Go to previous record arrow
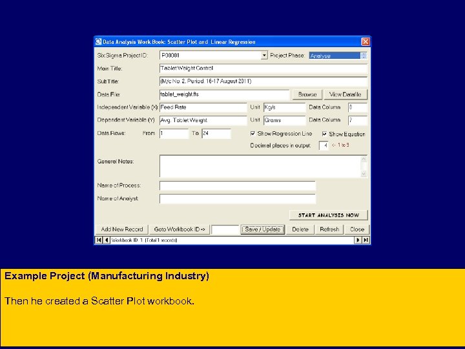465x349 pixels. pyautogui.click(x=106, y=240)
